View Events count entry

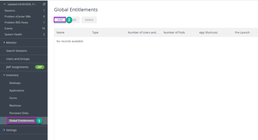tap(24, 28)
